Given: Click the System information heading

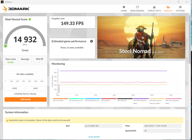Looking at the screenshot, I should pyautogui.click(x=17, y=112).
